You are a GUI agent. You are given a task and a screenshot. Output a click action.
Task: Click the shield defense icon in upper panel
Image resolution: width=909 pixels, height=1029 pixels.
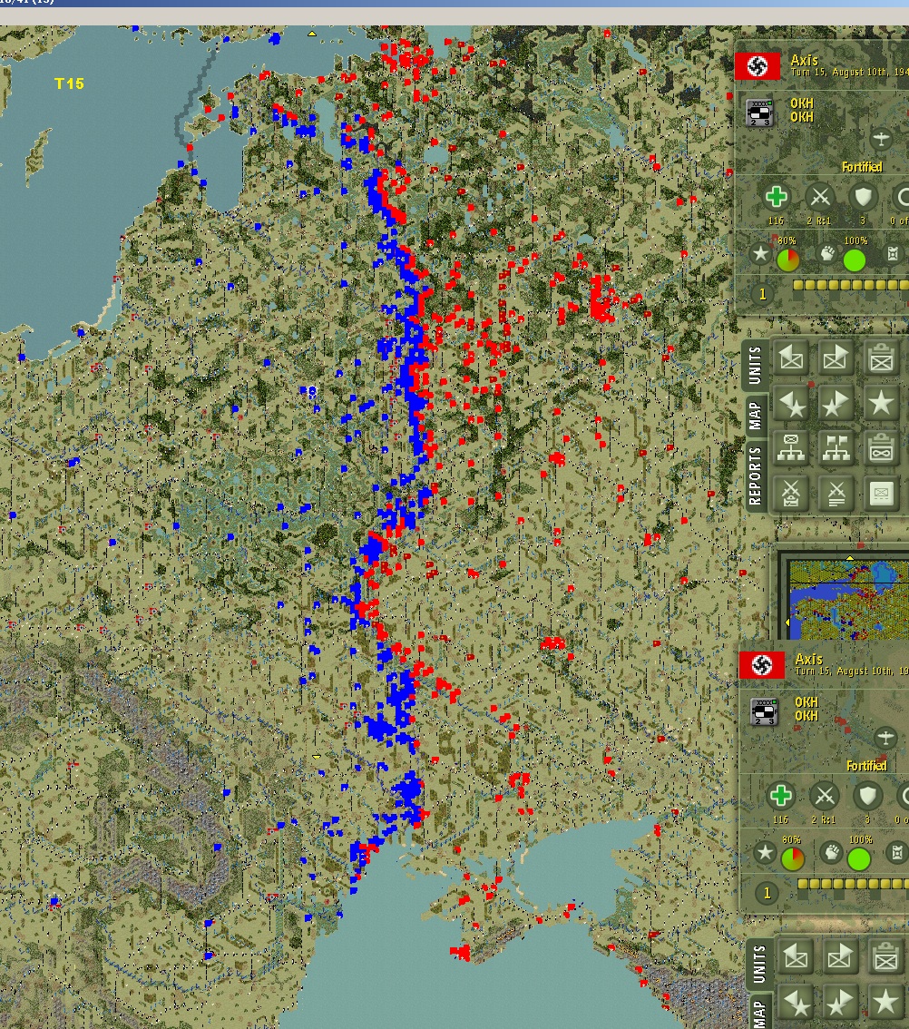pyautogui.click(x=863, y=197)
